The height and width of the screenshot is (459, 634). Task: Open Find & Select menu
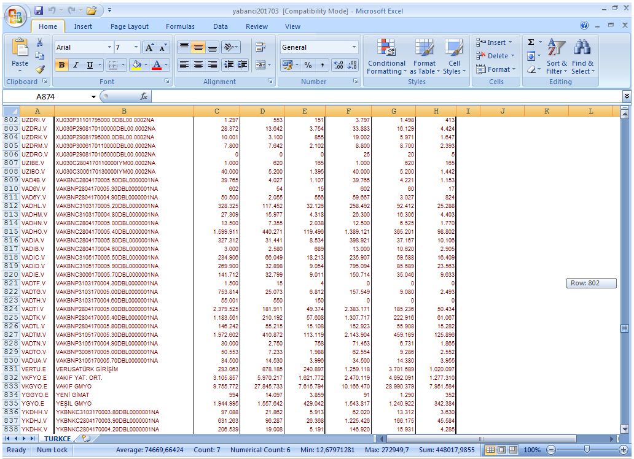(x=582, y=56)
